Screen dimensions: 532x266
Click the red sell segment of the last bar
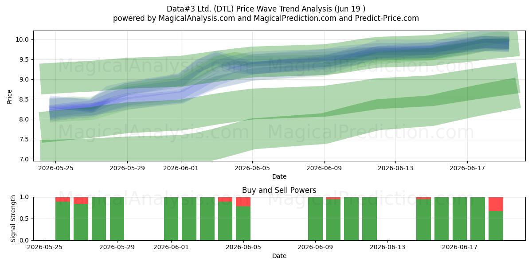coord(496,204)
